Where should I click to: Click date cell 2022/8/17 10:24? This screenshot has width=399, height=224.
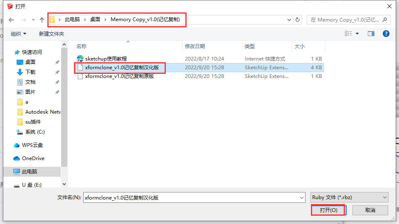point(204,58)
